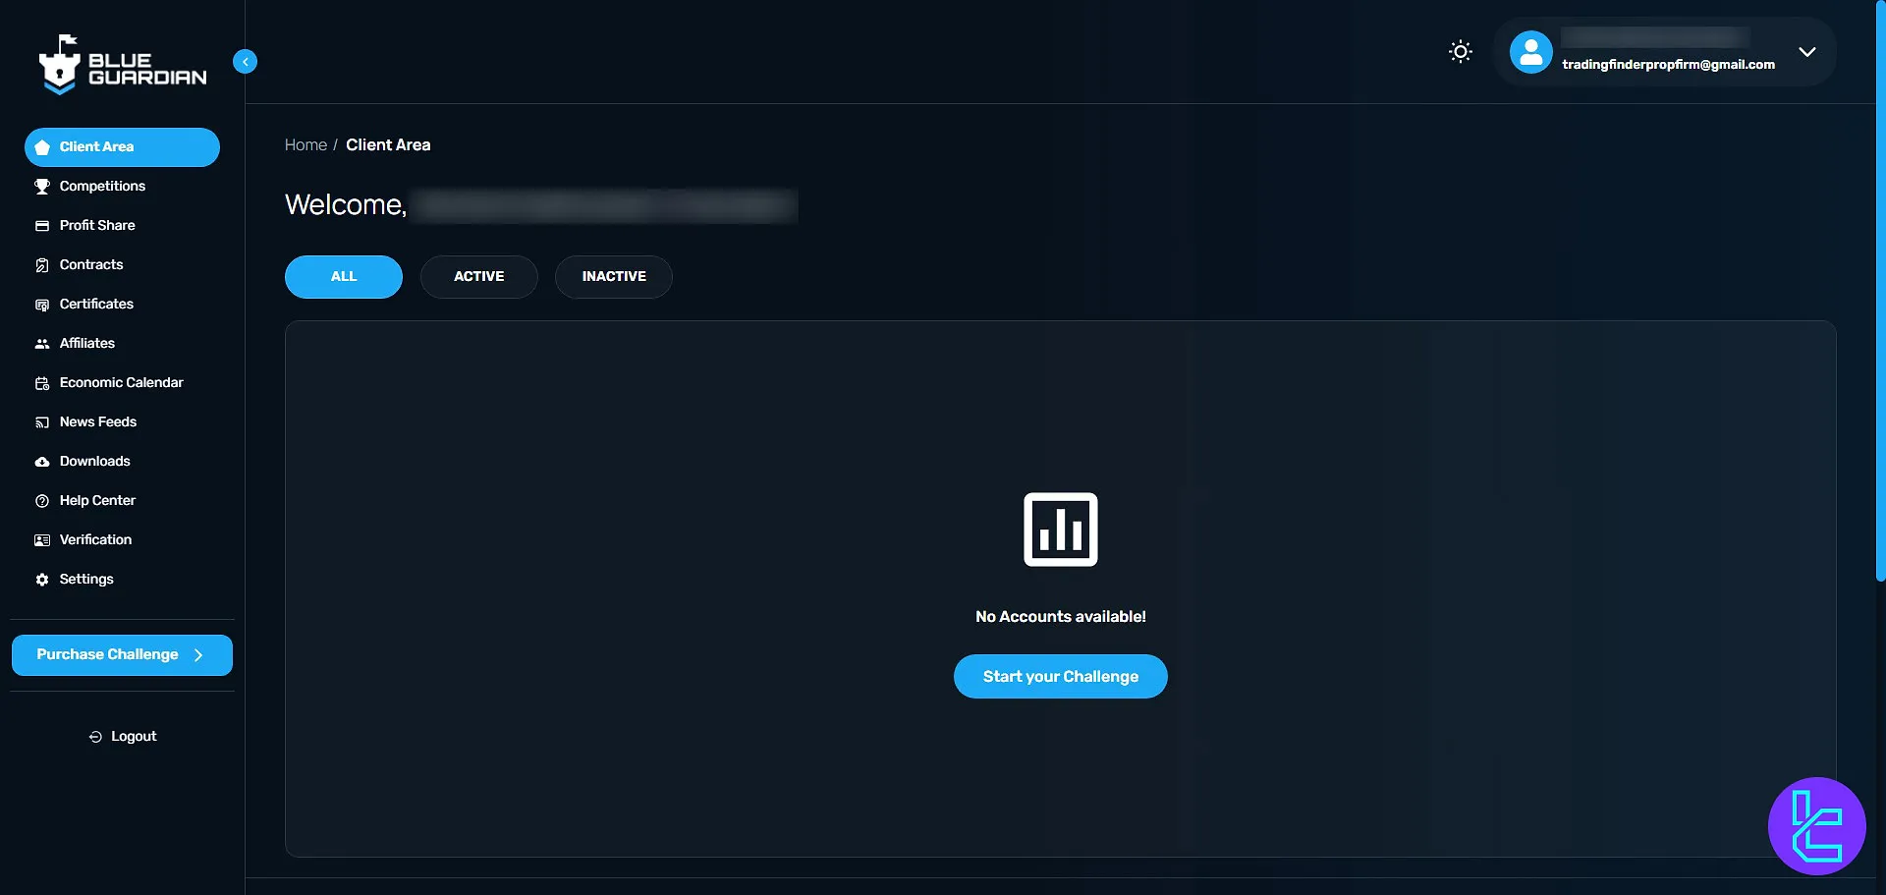Click the Certificates icon in sidebar
The image size is (1886, 895).
pos(42,305)
